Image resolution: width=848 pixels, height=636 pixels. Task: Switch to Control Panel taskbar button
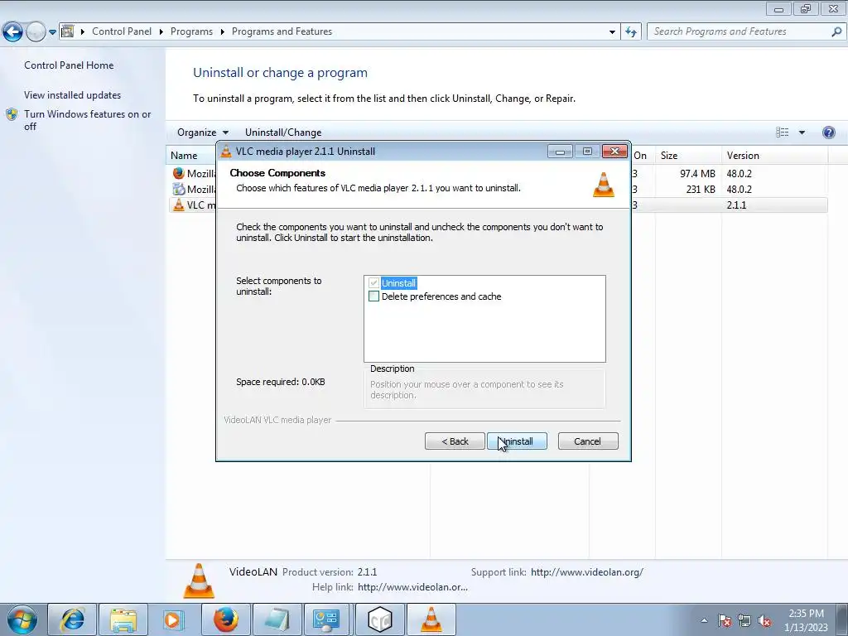pyautogui.click(x=327, y=619)
